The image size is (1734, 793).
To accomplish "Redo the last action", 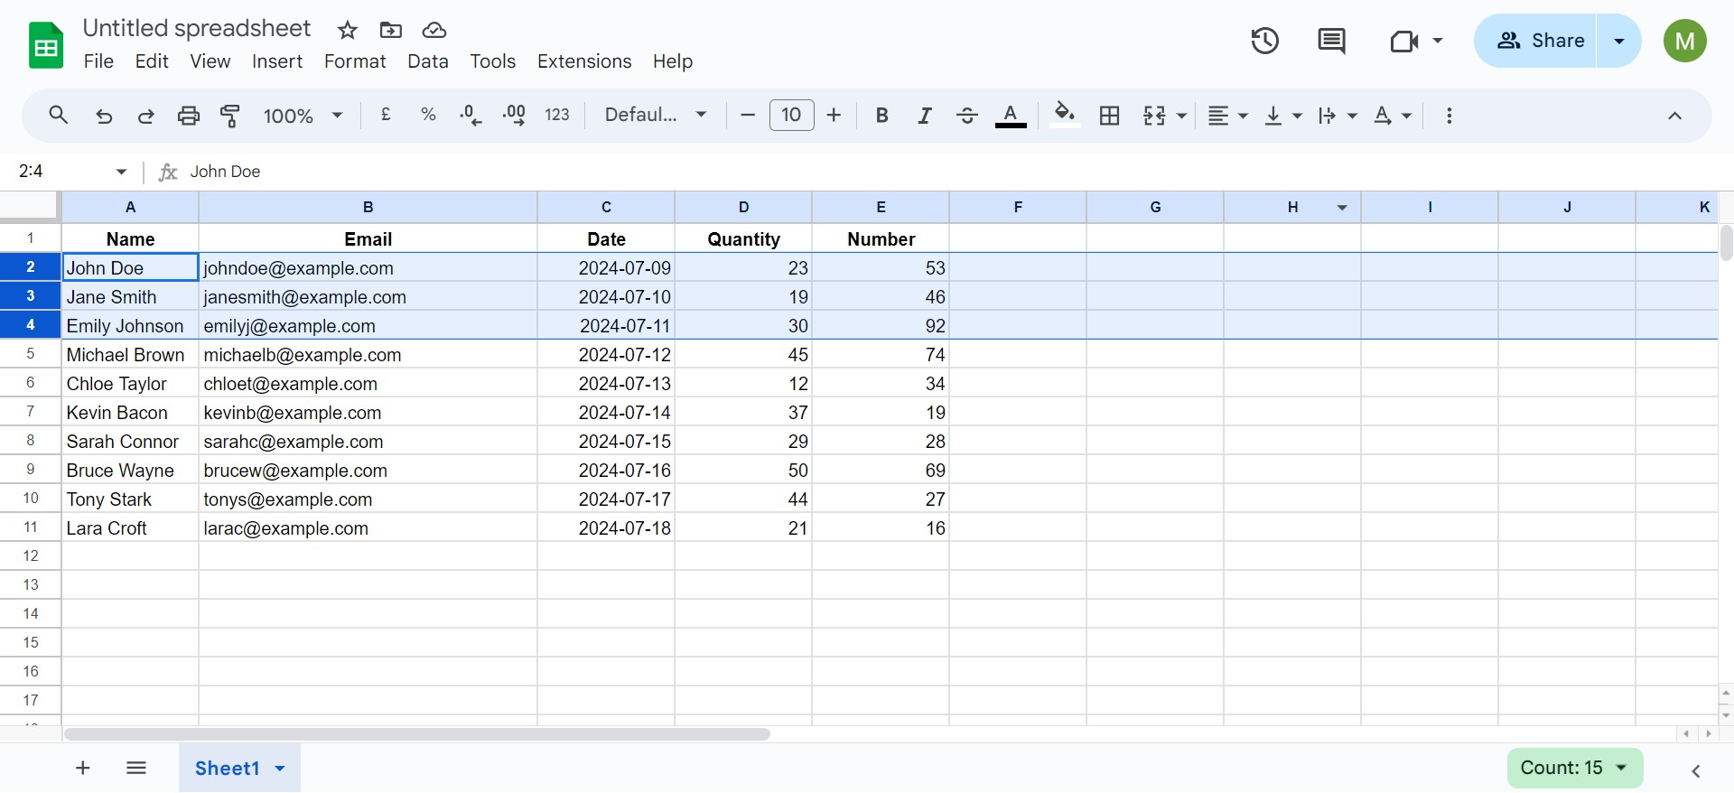I will [145, 116].
